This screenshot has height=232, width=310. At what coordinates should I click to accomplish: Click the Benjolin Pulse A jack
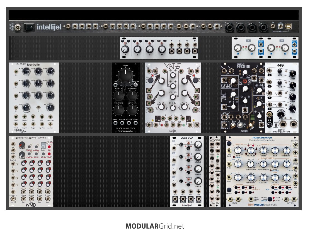(x=16, y=116)
